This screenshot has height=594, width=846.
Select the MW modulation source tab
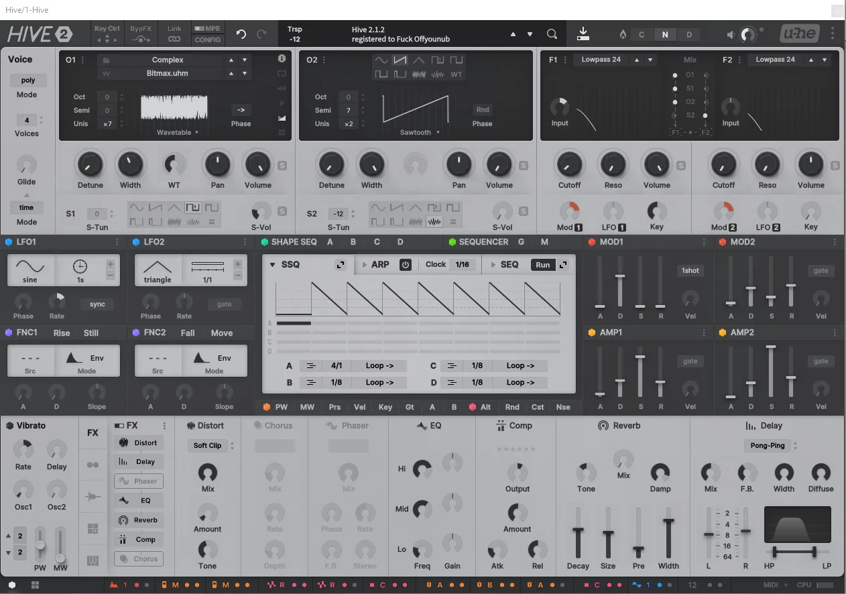[x=307, y=407]
